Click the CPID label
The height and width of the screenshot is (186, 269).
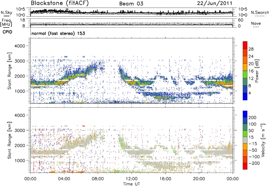click(6, 33)
